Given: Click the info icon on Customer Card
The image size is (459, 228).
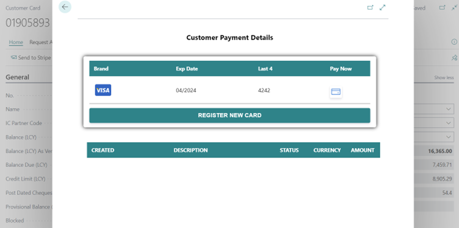Looking at the screenshot, I should point(454,42).
